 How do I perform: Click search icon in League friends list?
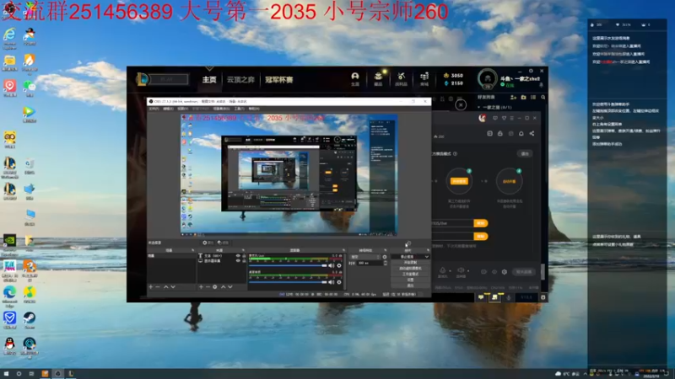click(543, 98)
